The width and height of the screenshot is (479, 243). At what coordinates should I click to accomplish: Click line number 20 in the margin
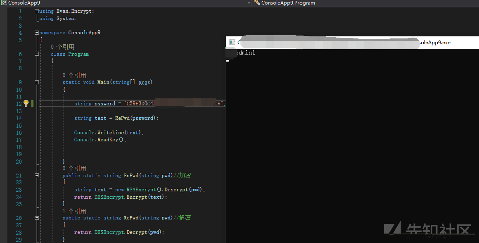click(x=19, y=162)
